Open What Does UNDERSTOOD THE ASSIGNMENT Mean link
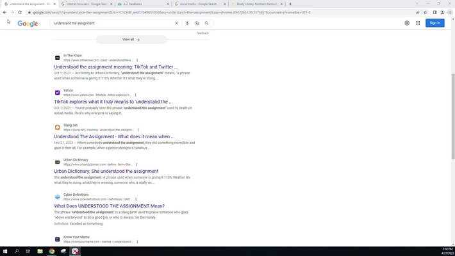Screen dimensions: 455x256 click(109, 206)
